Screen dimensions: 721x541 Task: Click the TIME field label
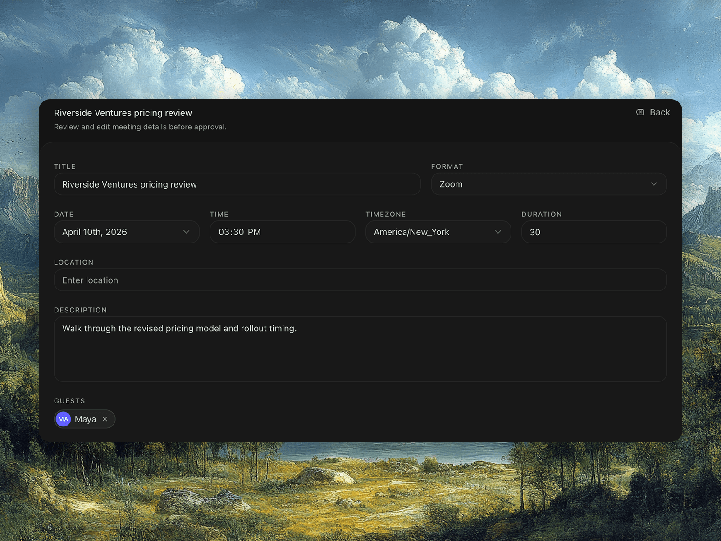coord(219,214)
